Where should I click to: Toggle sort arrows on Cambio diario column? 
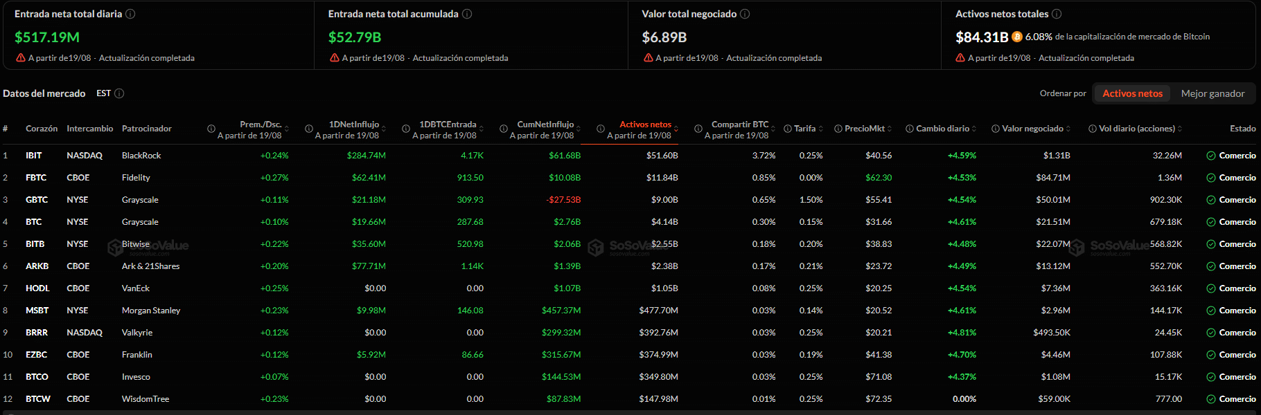point(974,129)
